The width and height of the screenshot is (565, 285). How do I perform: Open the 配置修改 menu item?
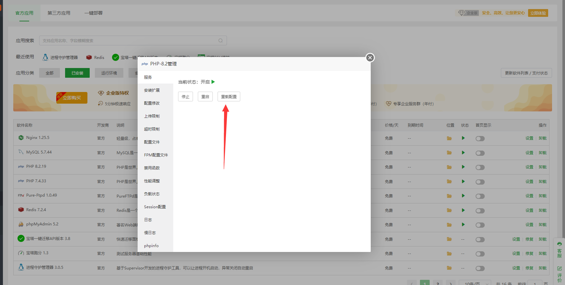coord(155,103)
